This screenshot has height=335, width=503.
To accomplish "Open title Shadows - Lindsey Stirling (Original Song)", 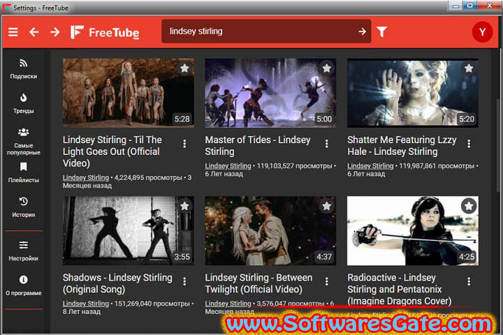I will pyautogui.click(x=117, y=283).
